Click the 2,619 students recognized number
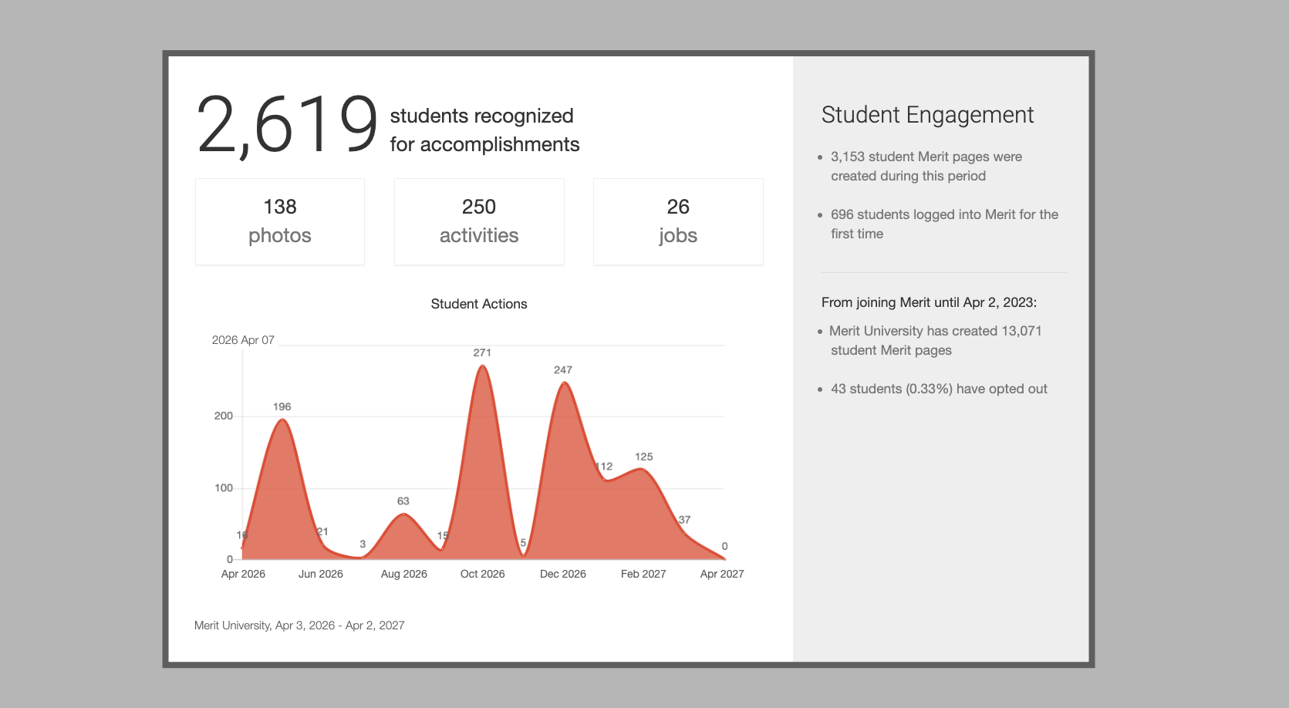The height and width of the screenshot is (708, 1289). [286, 125]
